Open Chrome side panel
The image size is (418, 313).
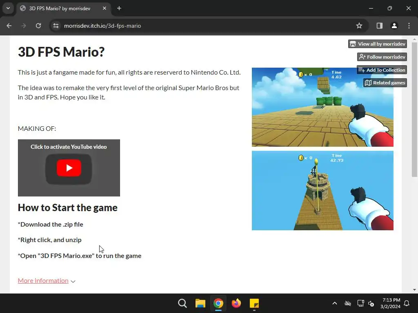click(379, 26)
